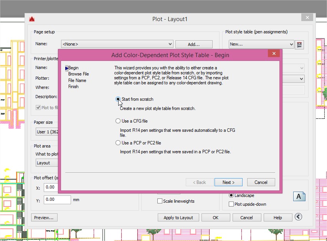Cancel the plot style table wizard
The image size is (327, 241).
click(x=261, y=182)
